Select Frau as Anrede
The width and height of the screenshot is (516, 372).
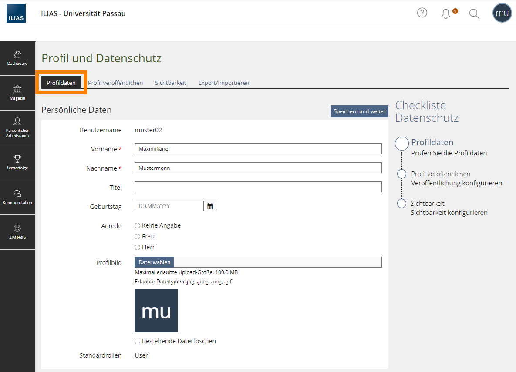pyautogui.click(x=138, y=237)
